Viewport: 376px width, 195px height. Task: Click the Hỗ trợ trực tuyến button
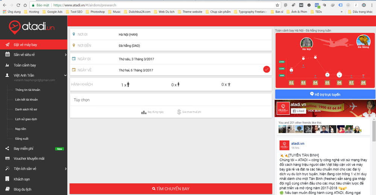325,94
